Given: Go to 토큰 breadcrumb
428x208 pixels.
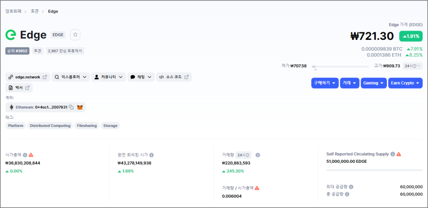Looking at the screenshot, I should coord(35,12).
